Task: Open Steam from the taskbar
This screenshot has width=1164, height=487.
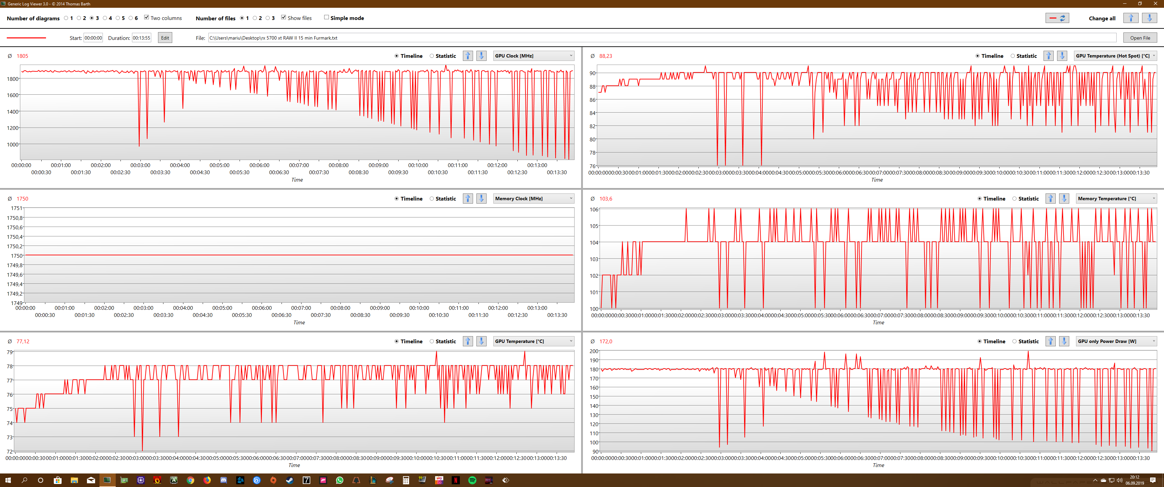Action: coord(290,480)
